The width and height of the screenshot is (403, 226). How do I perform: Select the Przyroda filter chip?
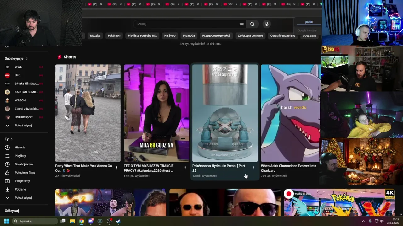(189, 36)
